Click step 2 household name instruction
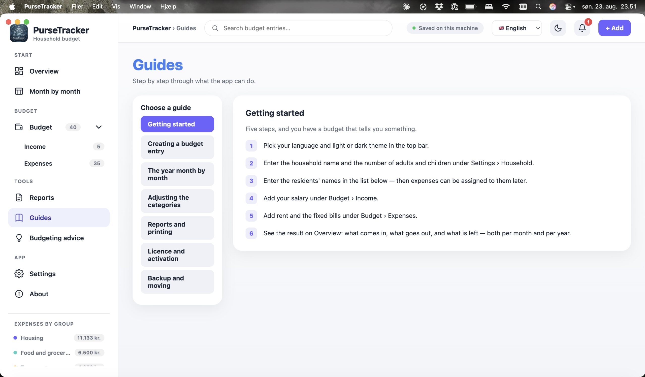This screenshot has height=377, width=645. (399, 163)
